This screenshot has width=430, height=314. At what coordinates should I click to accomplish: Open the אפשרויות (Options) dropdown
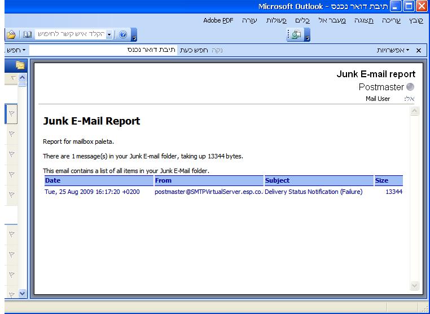(x=393, y=50)
